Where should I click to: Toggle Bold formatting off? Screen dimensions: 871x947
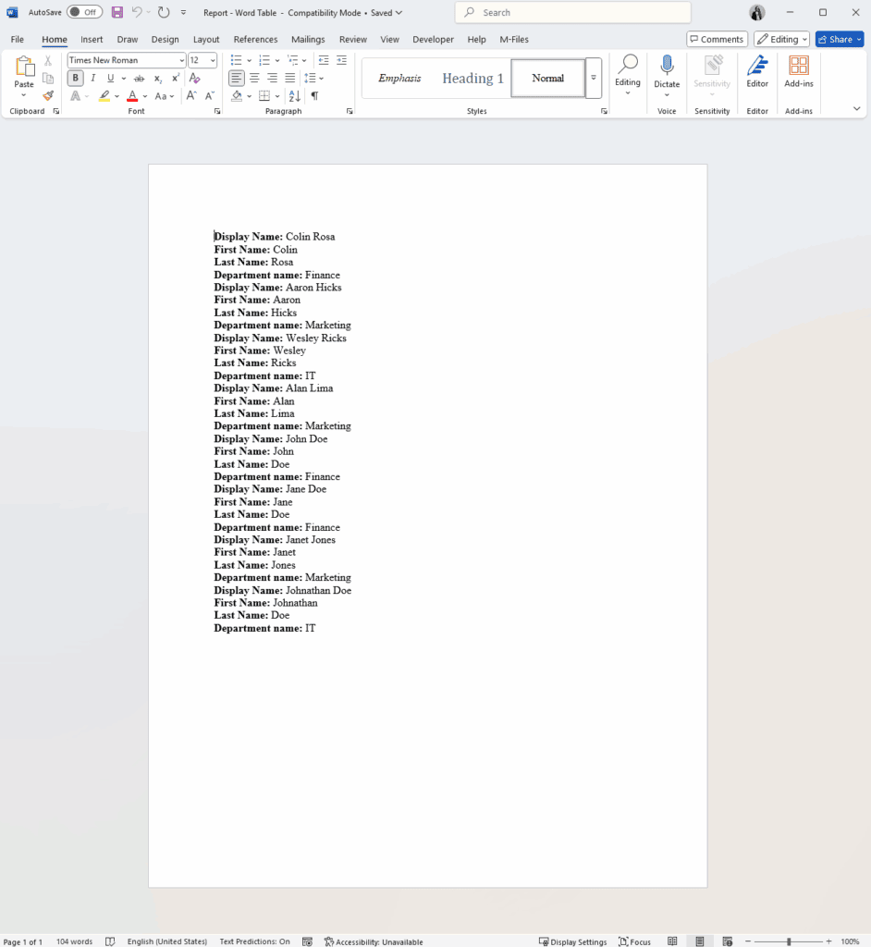coord(75,79)
